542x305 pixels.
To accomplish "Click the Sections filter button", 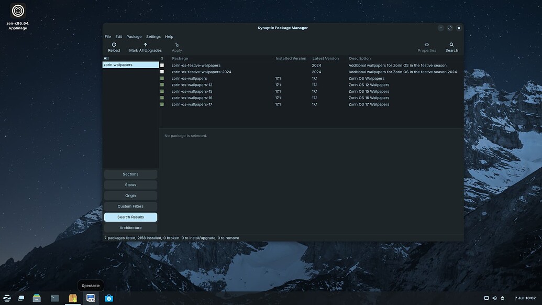I will point(130,173).
